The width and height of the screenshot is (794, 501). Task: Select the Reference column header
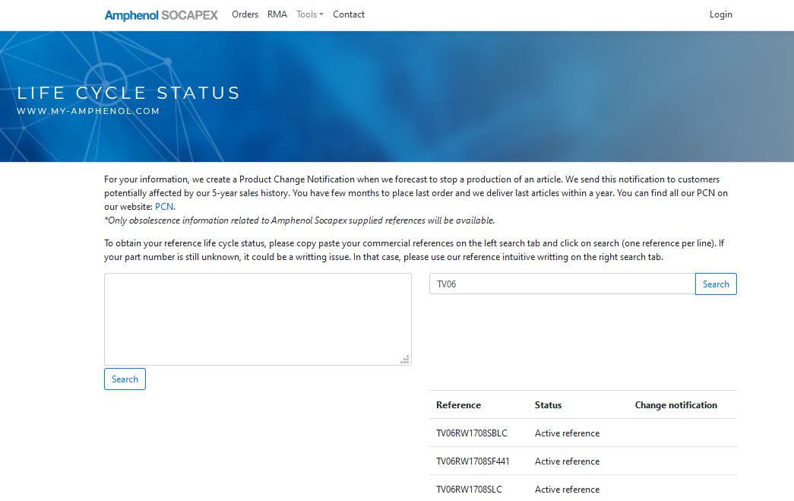point(458,404)
